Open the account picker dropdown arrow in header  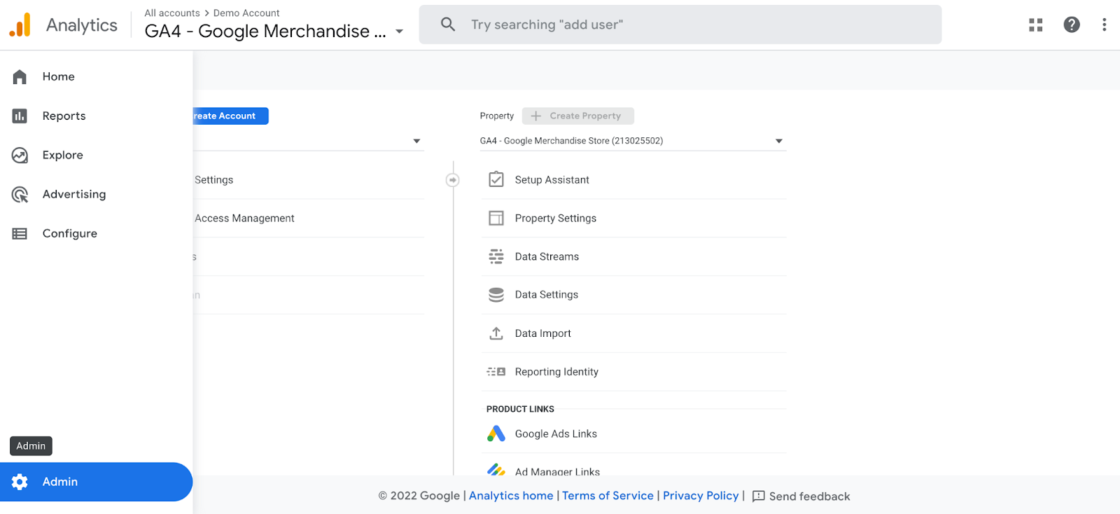[x=400, y=32]
